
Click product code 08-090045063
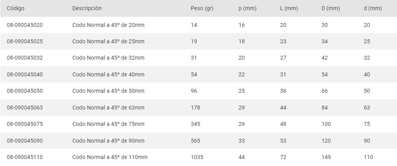pos(25,108)
